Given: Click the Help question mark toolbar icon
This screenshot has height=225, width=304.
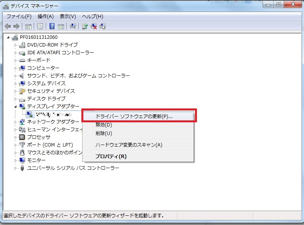Looking at the screenshot, I should pos(52,27).
